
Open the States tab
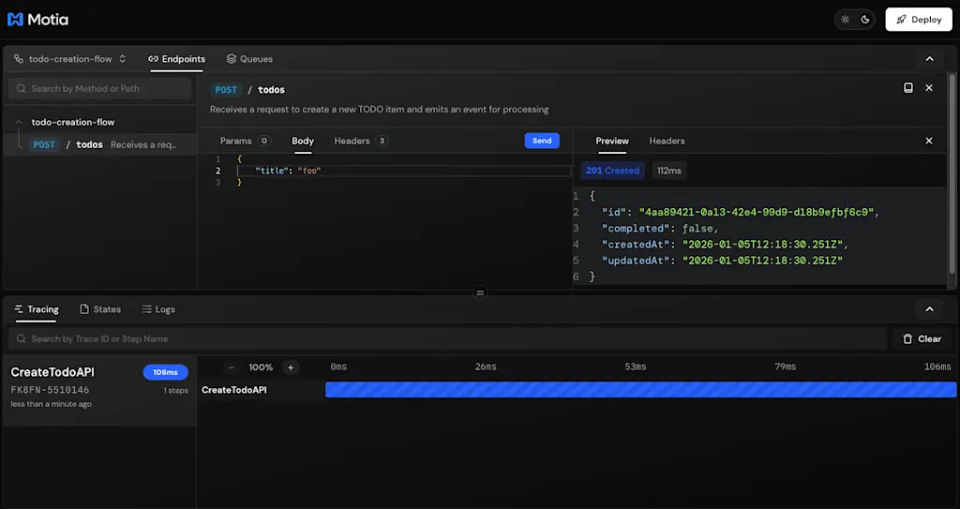(x=100, y=309)
